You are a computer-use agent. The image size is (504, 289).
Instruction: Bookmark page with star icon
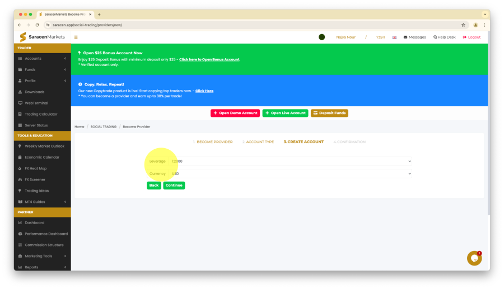point(463,25)
